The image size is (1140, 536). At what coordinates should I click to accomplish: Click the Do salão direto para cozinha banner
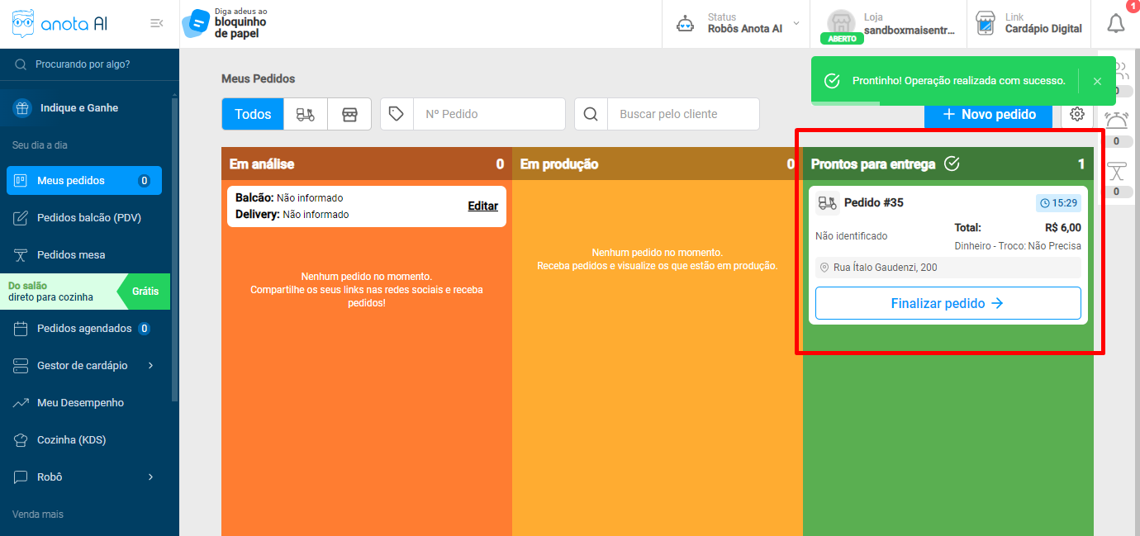85,292
